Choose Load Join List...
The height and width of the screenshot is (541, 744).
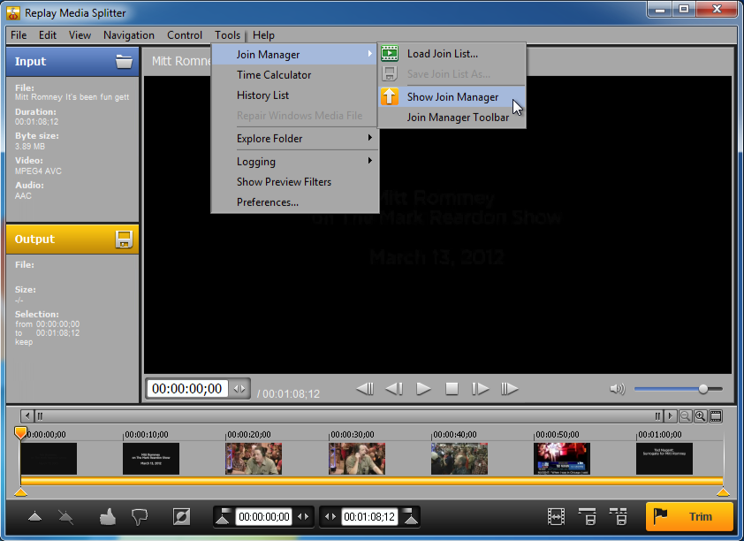(x=452, y=54)
